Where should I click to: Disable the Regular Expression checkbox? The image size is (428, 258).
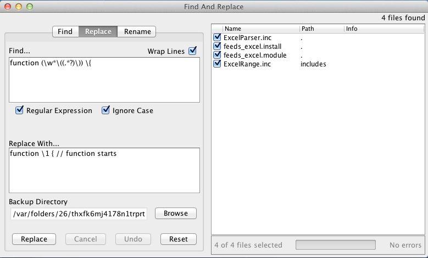20,110
